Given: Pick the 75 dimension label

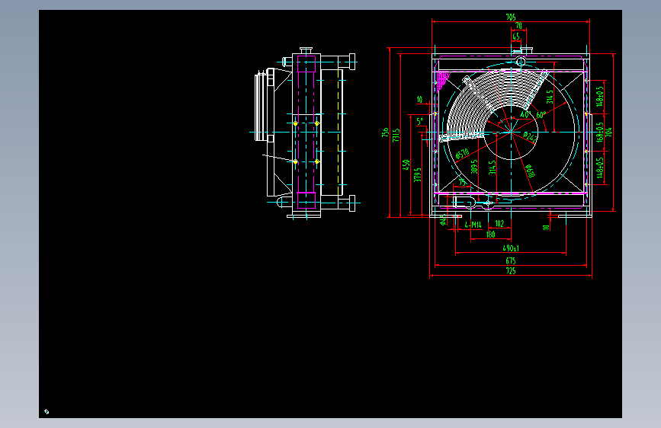Looking at the screenshot, I should (x=463, y=183).
